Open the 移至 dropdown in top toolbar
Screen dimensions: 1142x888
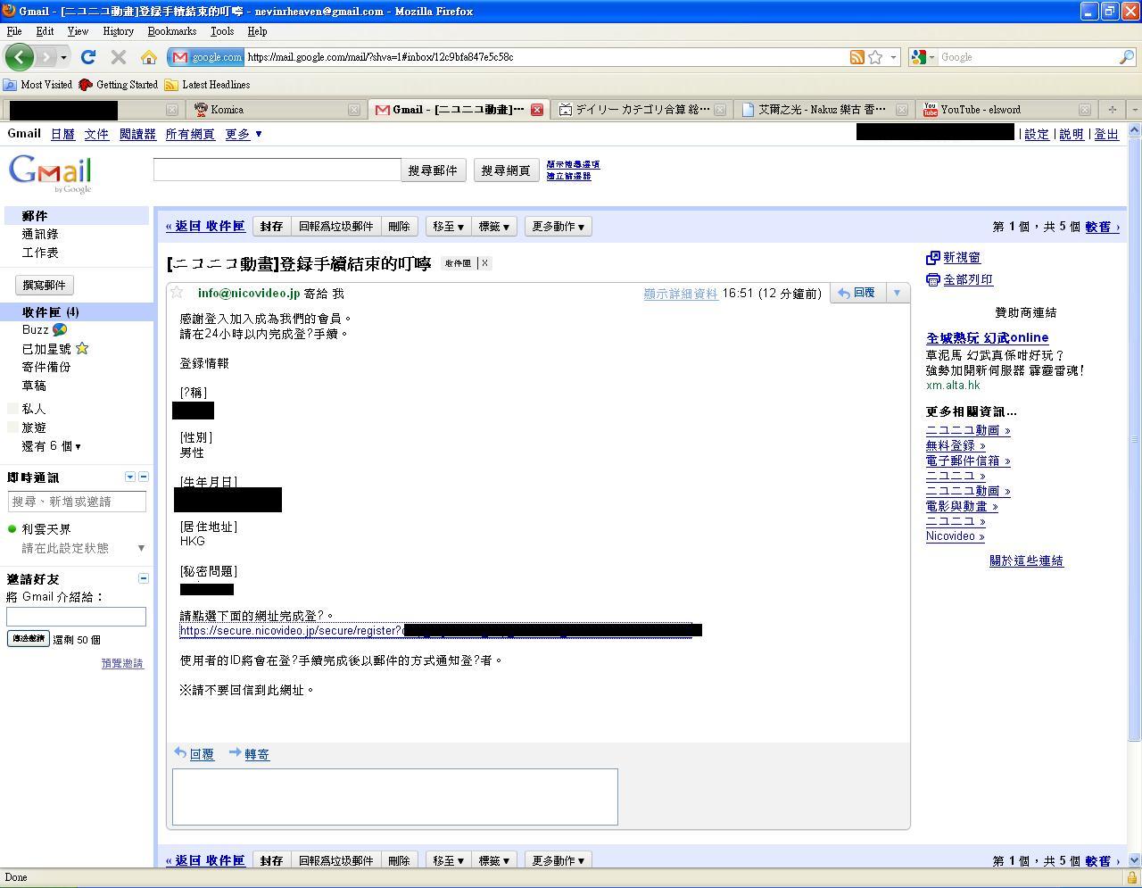point(448,227)
